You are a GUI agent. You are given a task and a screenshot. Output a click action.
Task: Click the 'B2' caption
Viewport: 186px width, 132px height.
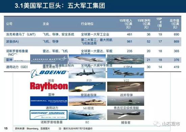pos(87,122)
